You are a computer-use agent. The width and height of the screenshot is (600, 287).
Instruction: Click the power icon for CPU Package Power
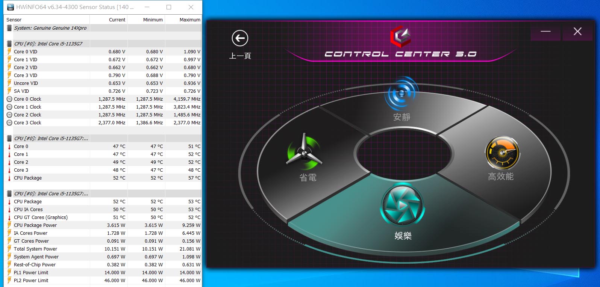(x=9, y=225)
